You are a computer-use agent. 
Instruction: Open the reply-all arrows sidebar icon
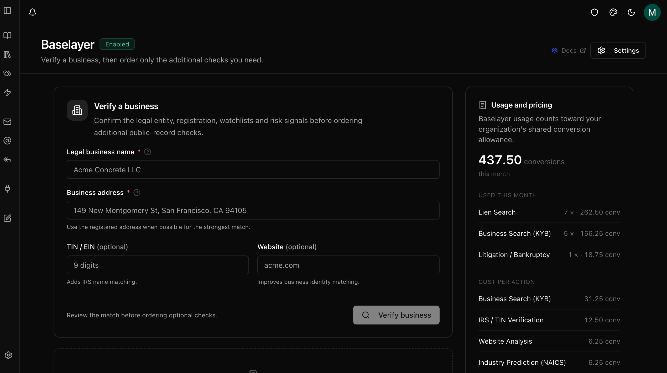7,159
